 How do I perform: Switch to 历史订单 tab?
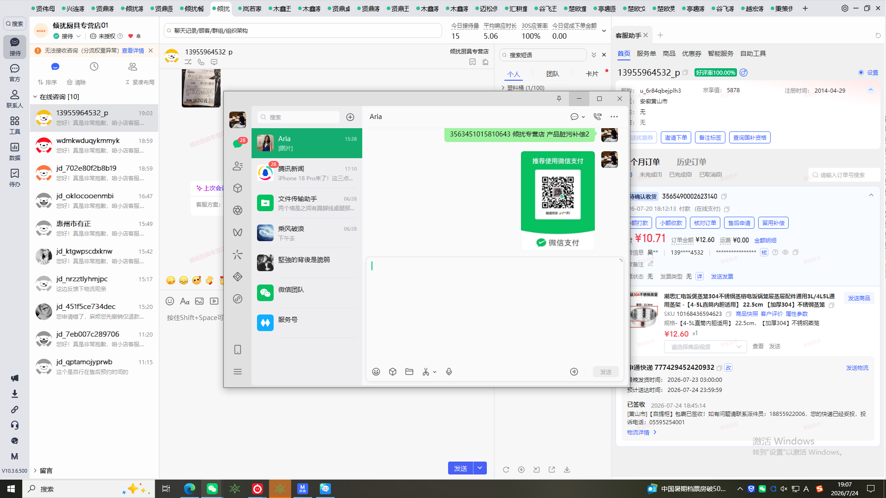[x=691, y=162]
